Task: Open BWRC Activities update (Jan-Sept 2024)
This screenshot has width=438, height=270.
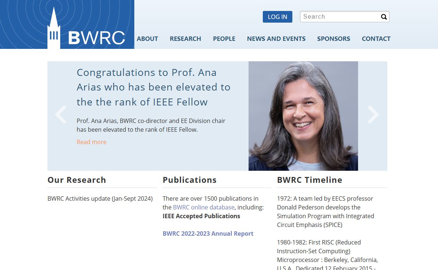Action: 100,198
